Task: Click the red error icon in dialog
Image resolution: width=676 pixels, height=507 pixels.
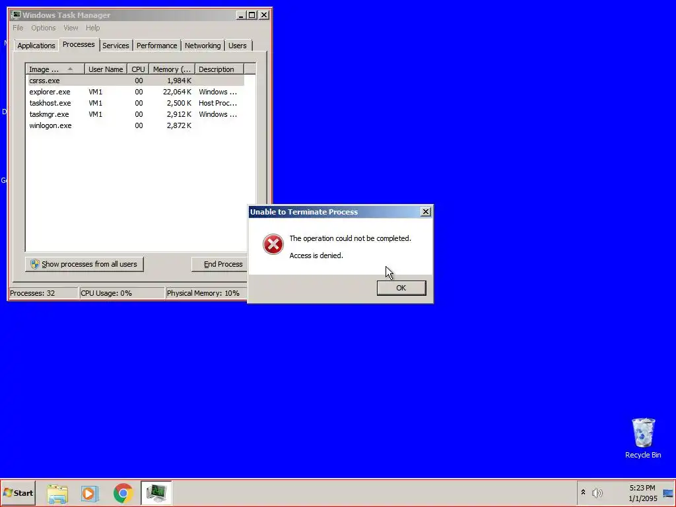Action: pos(273,244)
